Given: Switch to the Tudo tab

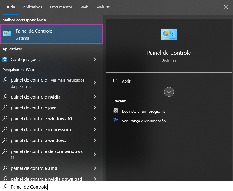Looking at the screenshot, I should pos(11,7).
